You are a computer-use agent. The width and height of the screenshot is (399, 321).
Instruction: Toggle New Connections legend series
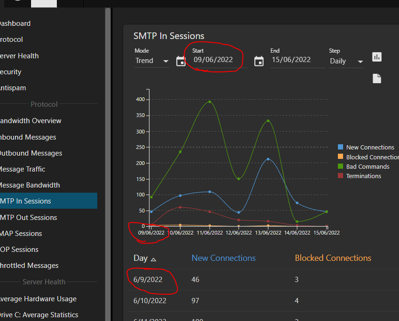[370, 147]
